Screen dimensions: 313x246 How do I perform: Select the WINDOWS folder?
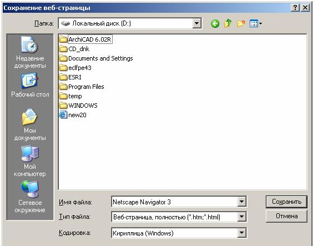tap(78, 106)
